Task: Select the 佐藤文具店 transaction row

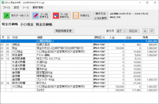Action: click(x=79, y=45)
